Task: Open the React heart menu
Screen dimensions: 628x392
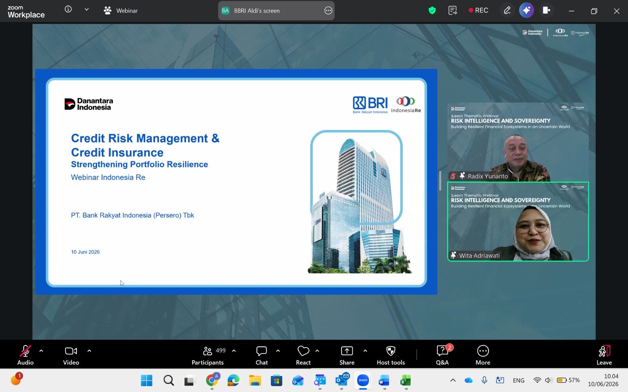Action: [303, 355]
